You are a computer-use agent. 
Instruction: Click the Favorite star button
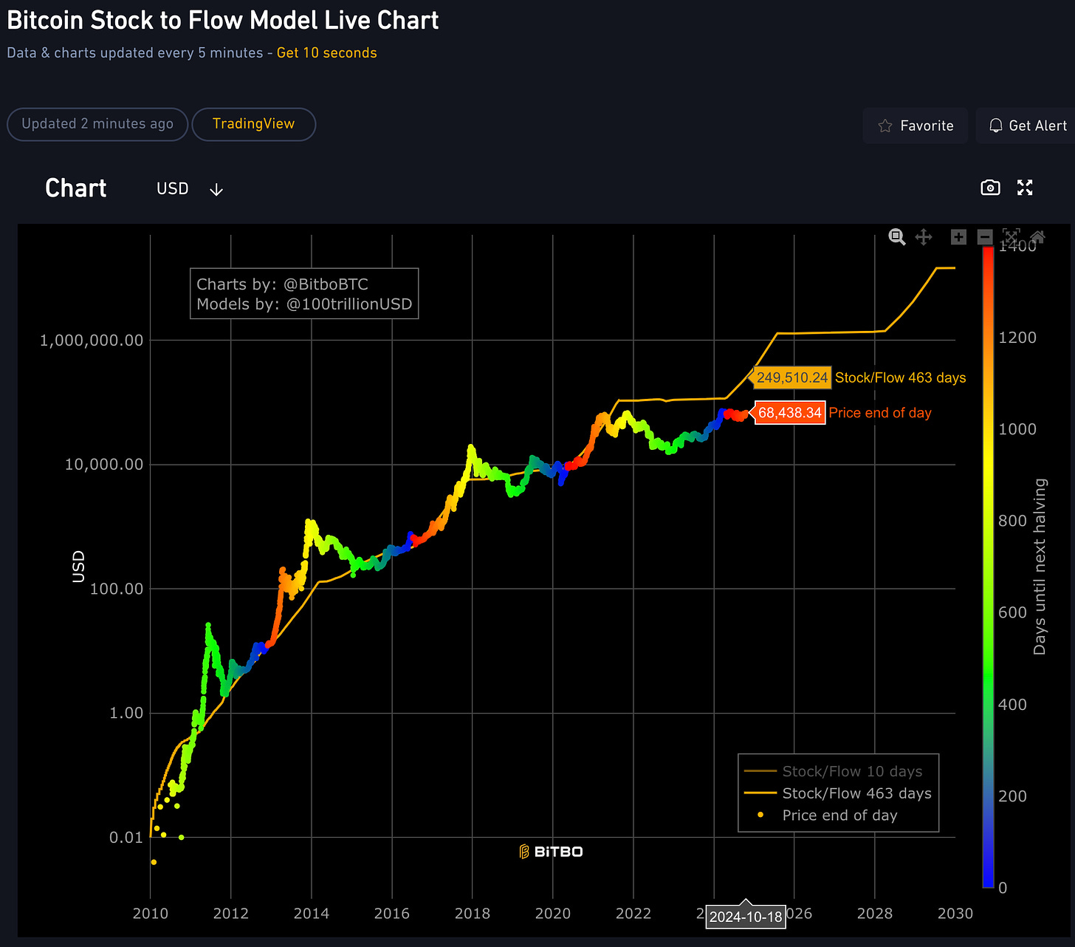pyautogui.click(x=916, y=126)
